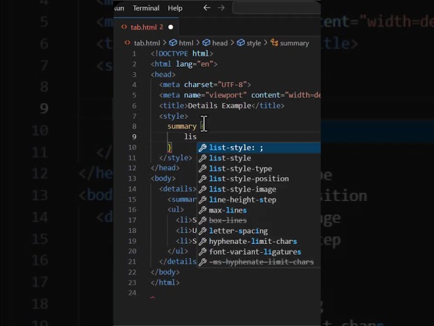Image resolution: width=434 pixels, height=326 pixels.
Task: Click the html breadcrumb cube icon
Action: (173, 43)
